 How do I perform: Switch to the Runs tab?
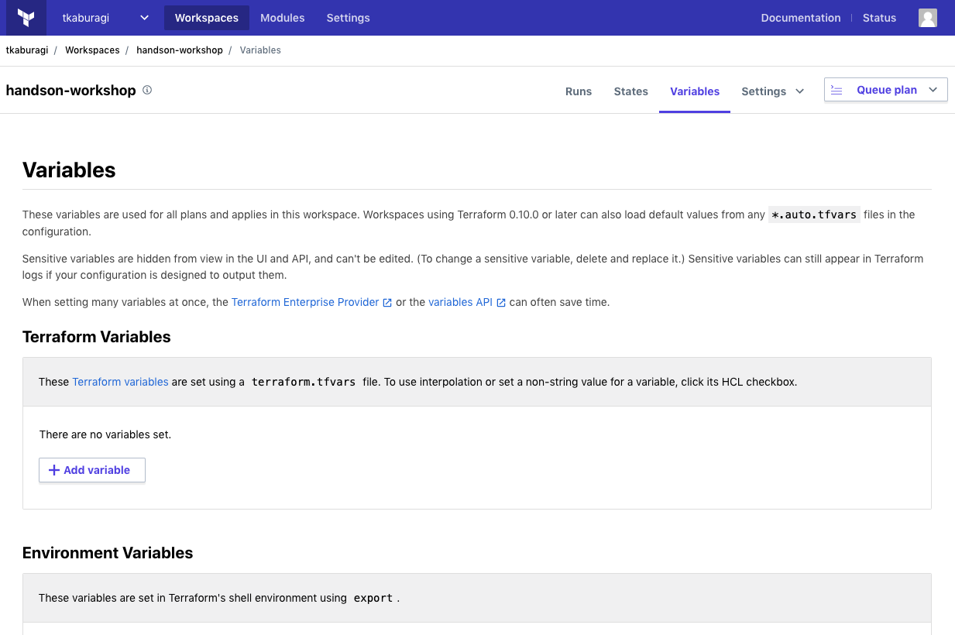tap(579, 91)
